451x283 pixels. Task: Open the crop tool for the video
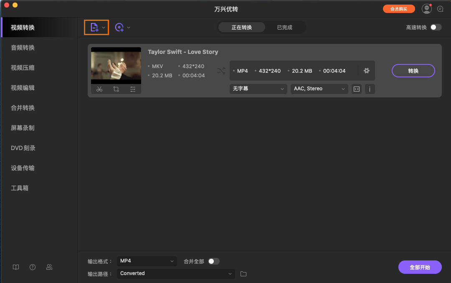coord(116,89)
